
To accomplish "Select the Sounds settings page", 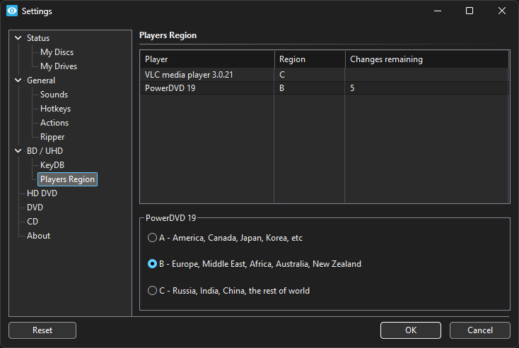I will point(54,95).
